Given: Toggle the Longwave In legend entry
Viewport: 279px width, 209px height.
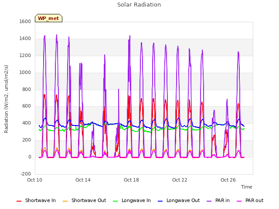Looking at the screenshot, I should (132, 200).
